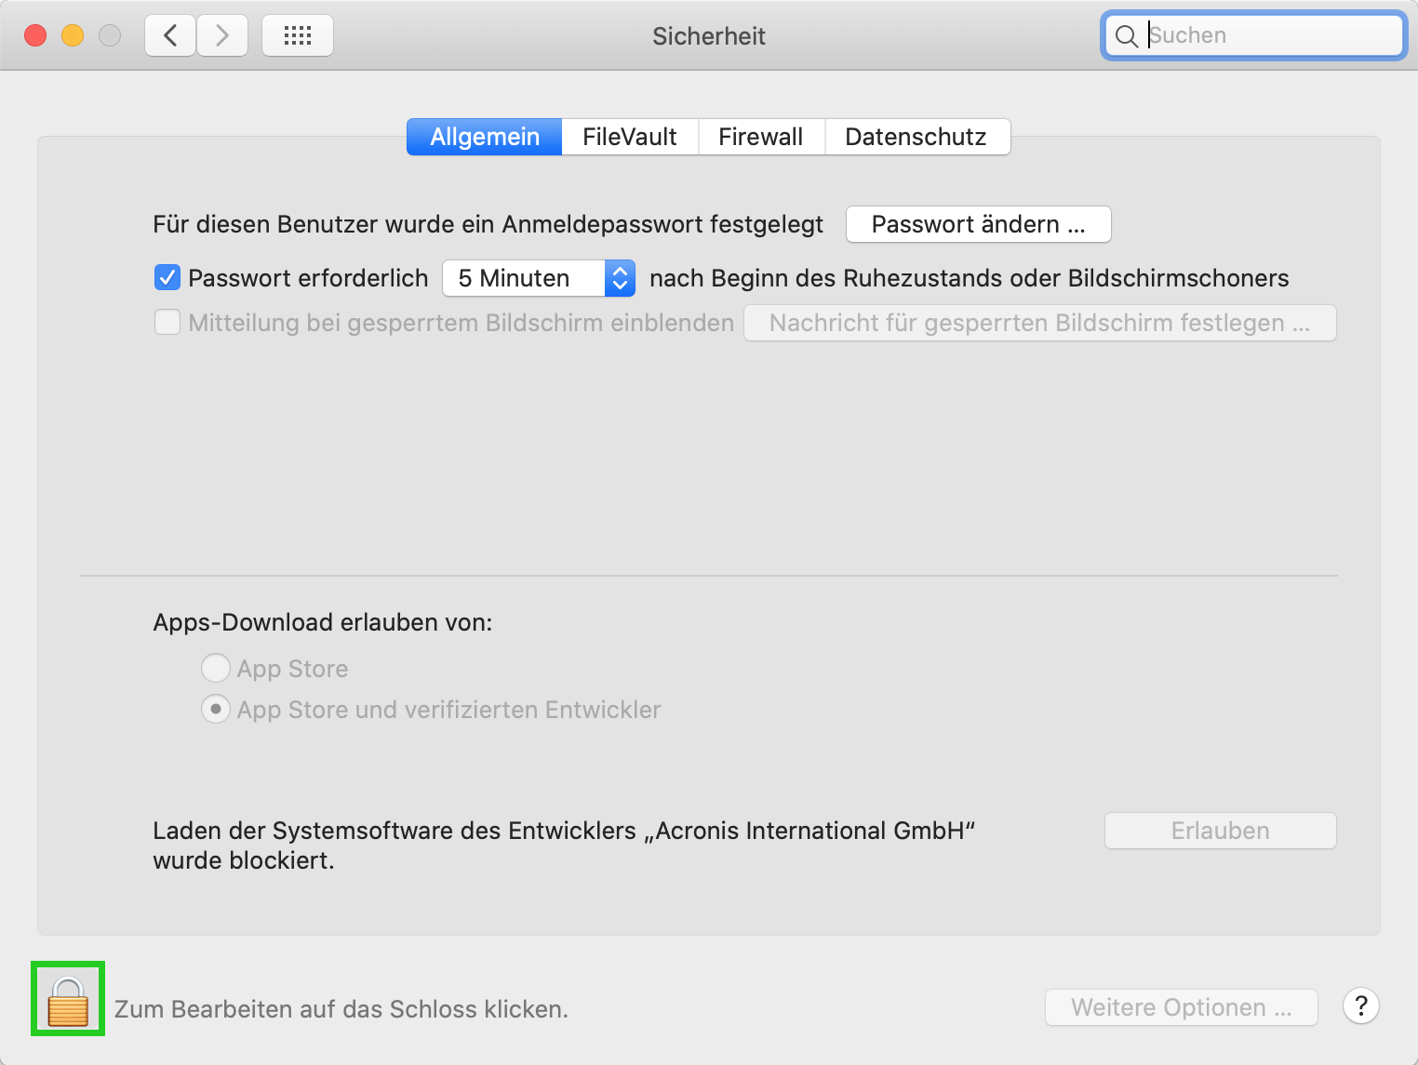
Task: Open the 5 Minuten delay dropdown
Action: pos(538,278)
